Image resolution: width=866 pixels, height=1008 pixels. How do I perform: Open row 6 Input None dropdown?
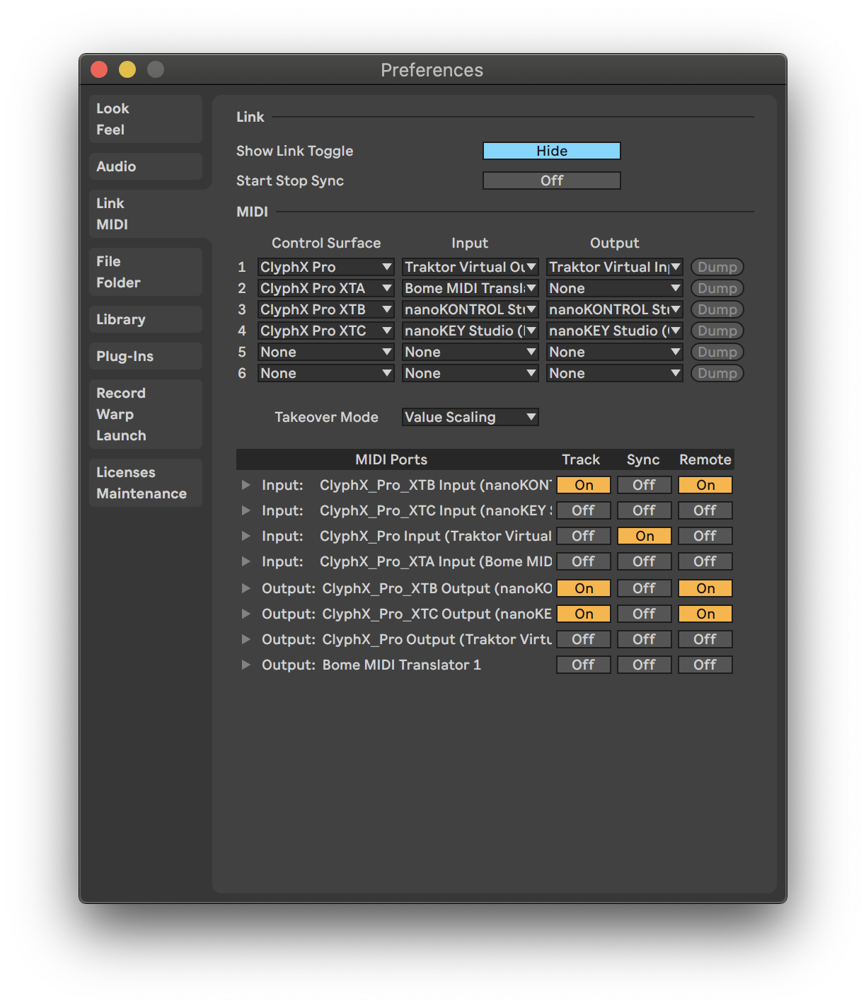(x=470, y=373)
